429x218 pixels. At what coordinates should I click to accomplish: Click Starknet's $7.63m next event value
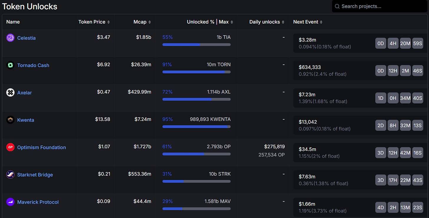click(x=307, y=177)
